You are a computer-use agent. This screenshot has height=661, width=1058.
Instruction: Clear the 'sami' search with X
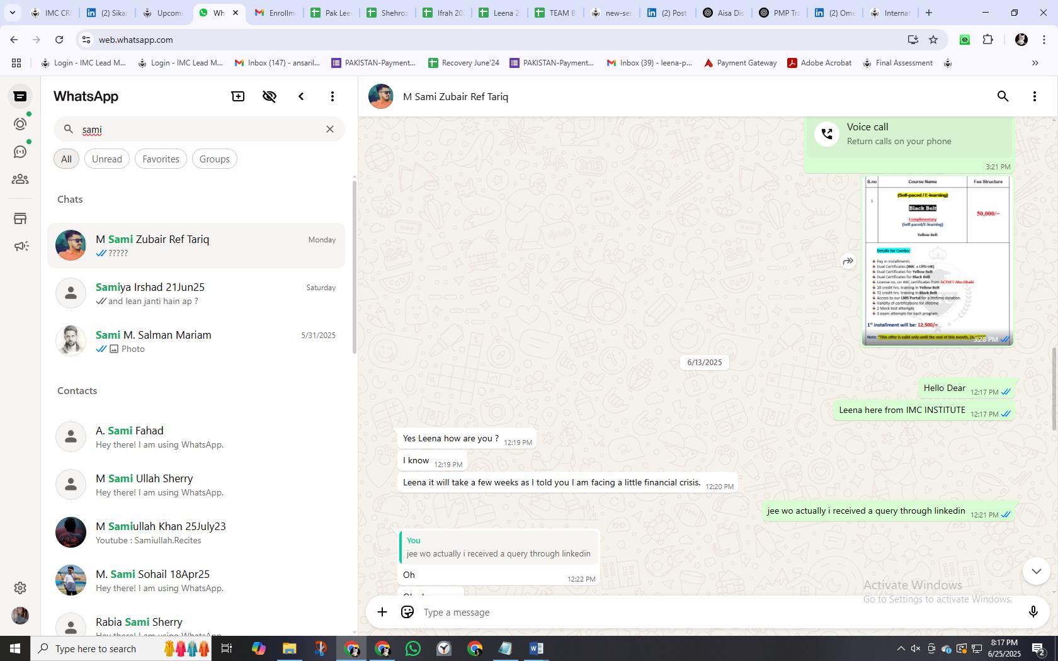(x=329, y=129)
